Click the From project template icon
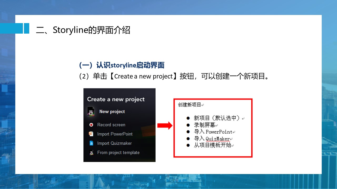This screenshot has width=337, height=189. click(91, 153)
